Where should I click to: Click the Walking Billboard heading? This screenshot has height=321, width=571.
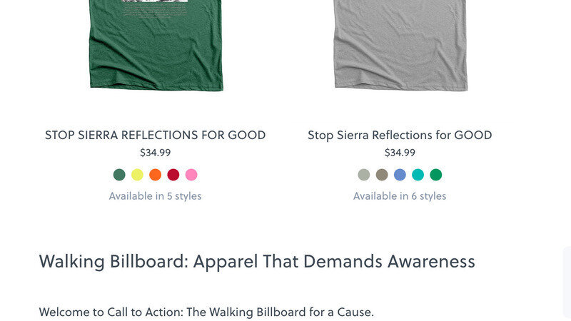click(257, 261)
